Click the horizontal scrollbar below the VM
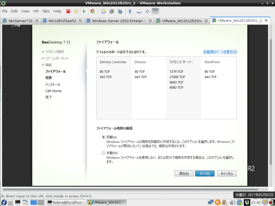This screenshot has width=275, height=206. point(130,189)
